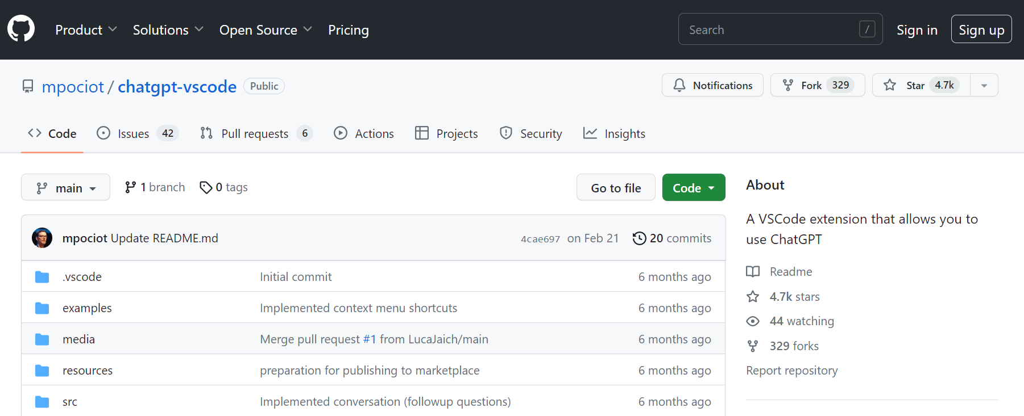
Task: Click the mpociot avatar photo
Action: coord(42,238)
